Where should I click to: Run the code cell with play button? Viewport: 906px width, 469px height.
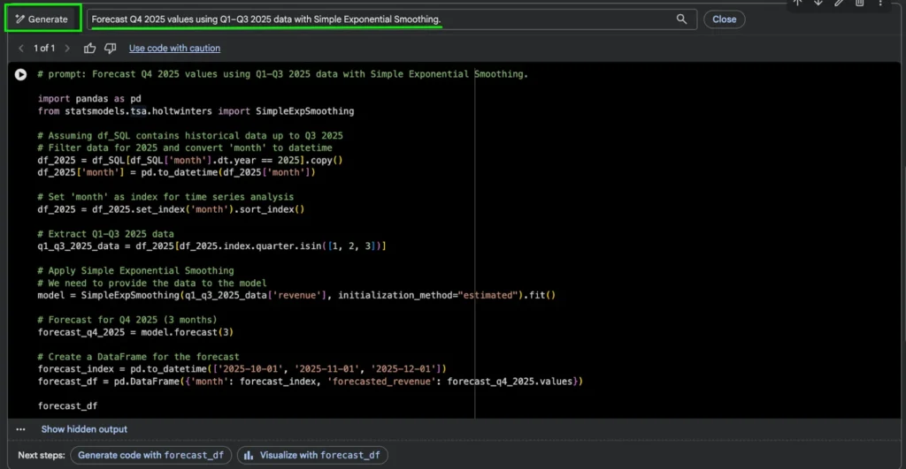(x=20, y=75)
